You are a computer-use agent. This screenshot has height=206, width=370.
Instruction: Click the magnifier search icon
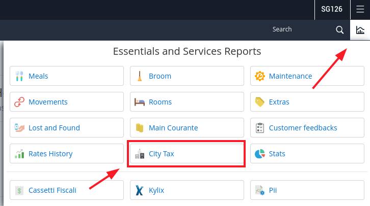point(339,30)
